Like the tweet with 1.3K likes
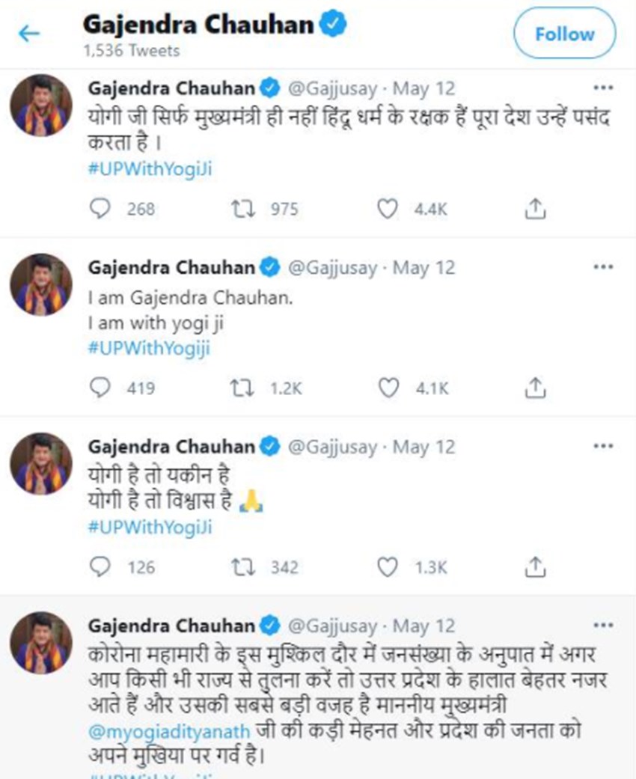 point(386,566)
